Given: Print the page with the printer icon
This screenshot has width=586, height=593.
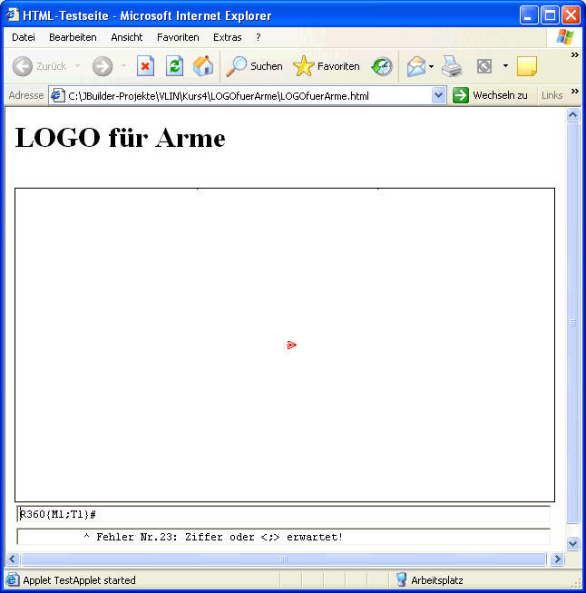Looking at the screenshot, I should pyautogui.click(x=452, y=66).
